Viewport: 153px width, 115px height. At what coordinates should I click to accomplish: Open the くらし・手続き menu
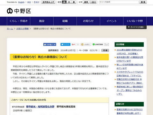(18, 21)
